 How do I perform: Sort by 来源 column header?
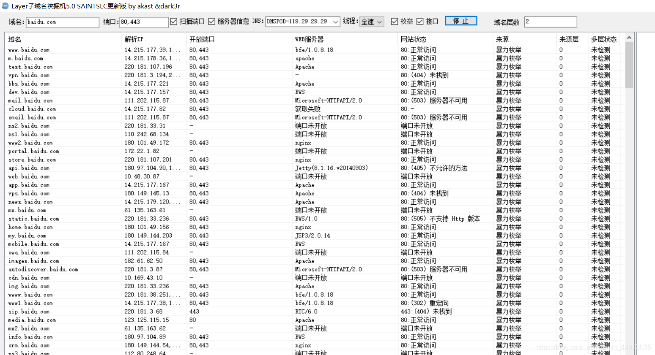(525, 39)
